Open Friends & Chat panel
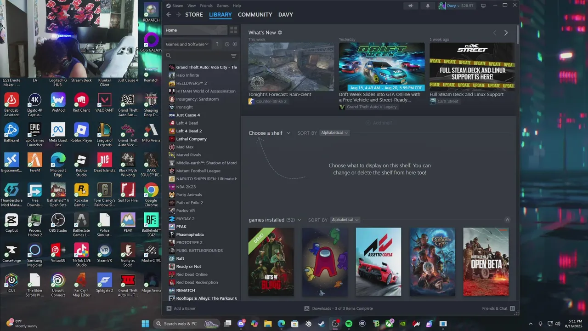This screenshot has height=331, width=588. click(x=498, y=308)
